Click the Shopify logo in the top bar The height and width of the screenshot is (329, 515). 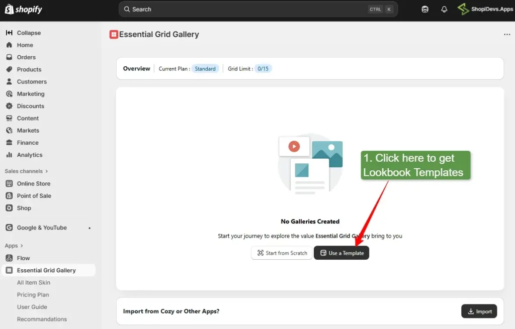tap(24, 10)
